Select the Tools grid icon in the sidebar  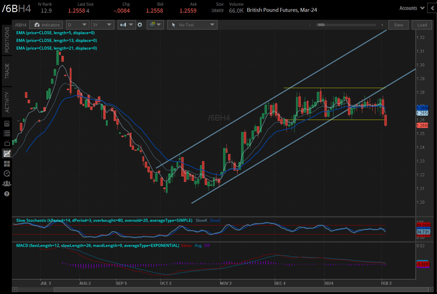(7, 164)
